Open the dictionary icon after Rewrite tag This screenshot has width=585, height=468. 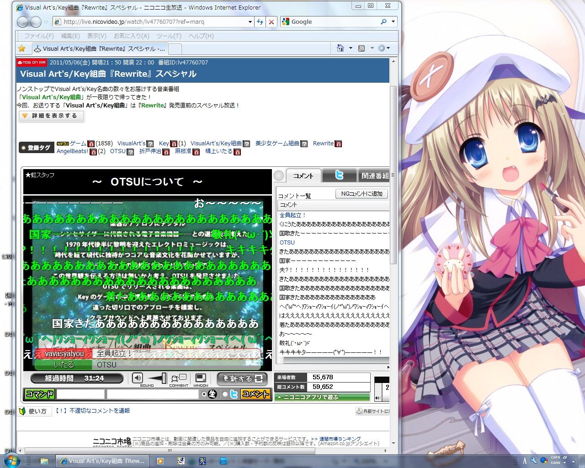click(338, 144)
